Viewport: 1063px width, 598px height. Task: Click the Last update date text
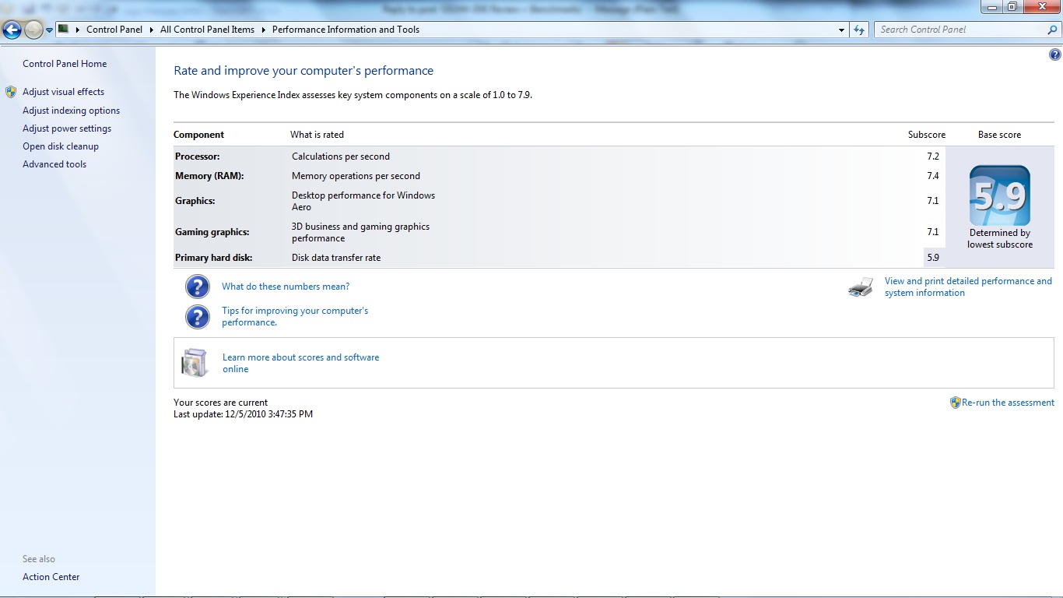pyautogui.click(x=243, y=414)
